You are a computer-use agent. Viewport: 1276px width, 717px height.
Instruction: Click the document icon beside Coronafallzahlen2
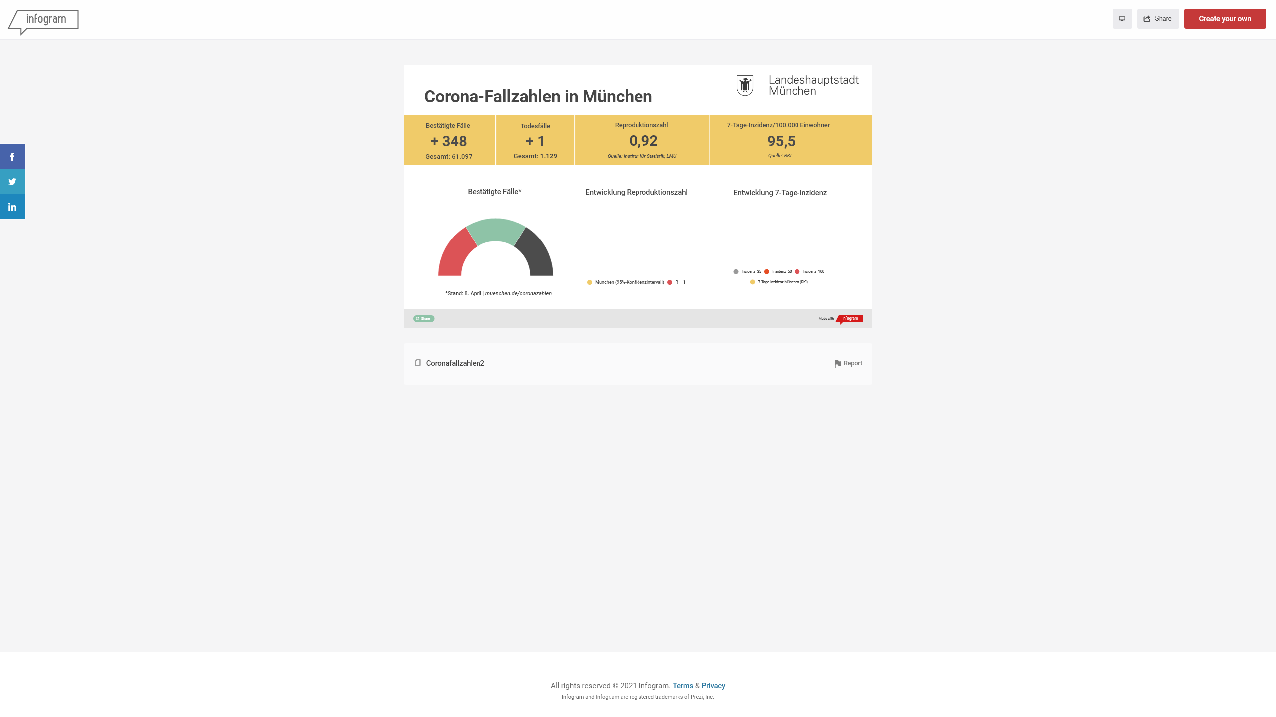click(x=418, y=363)
